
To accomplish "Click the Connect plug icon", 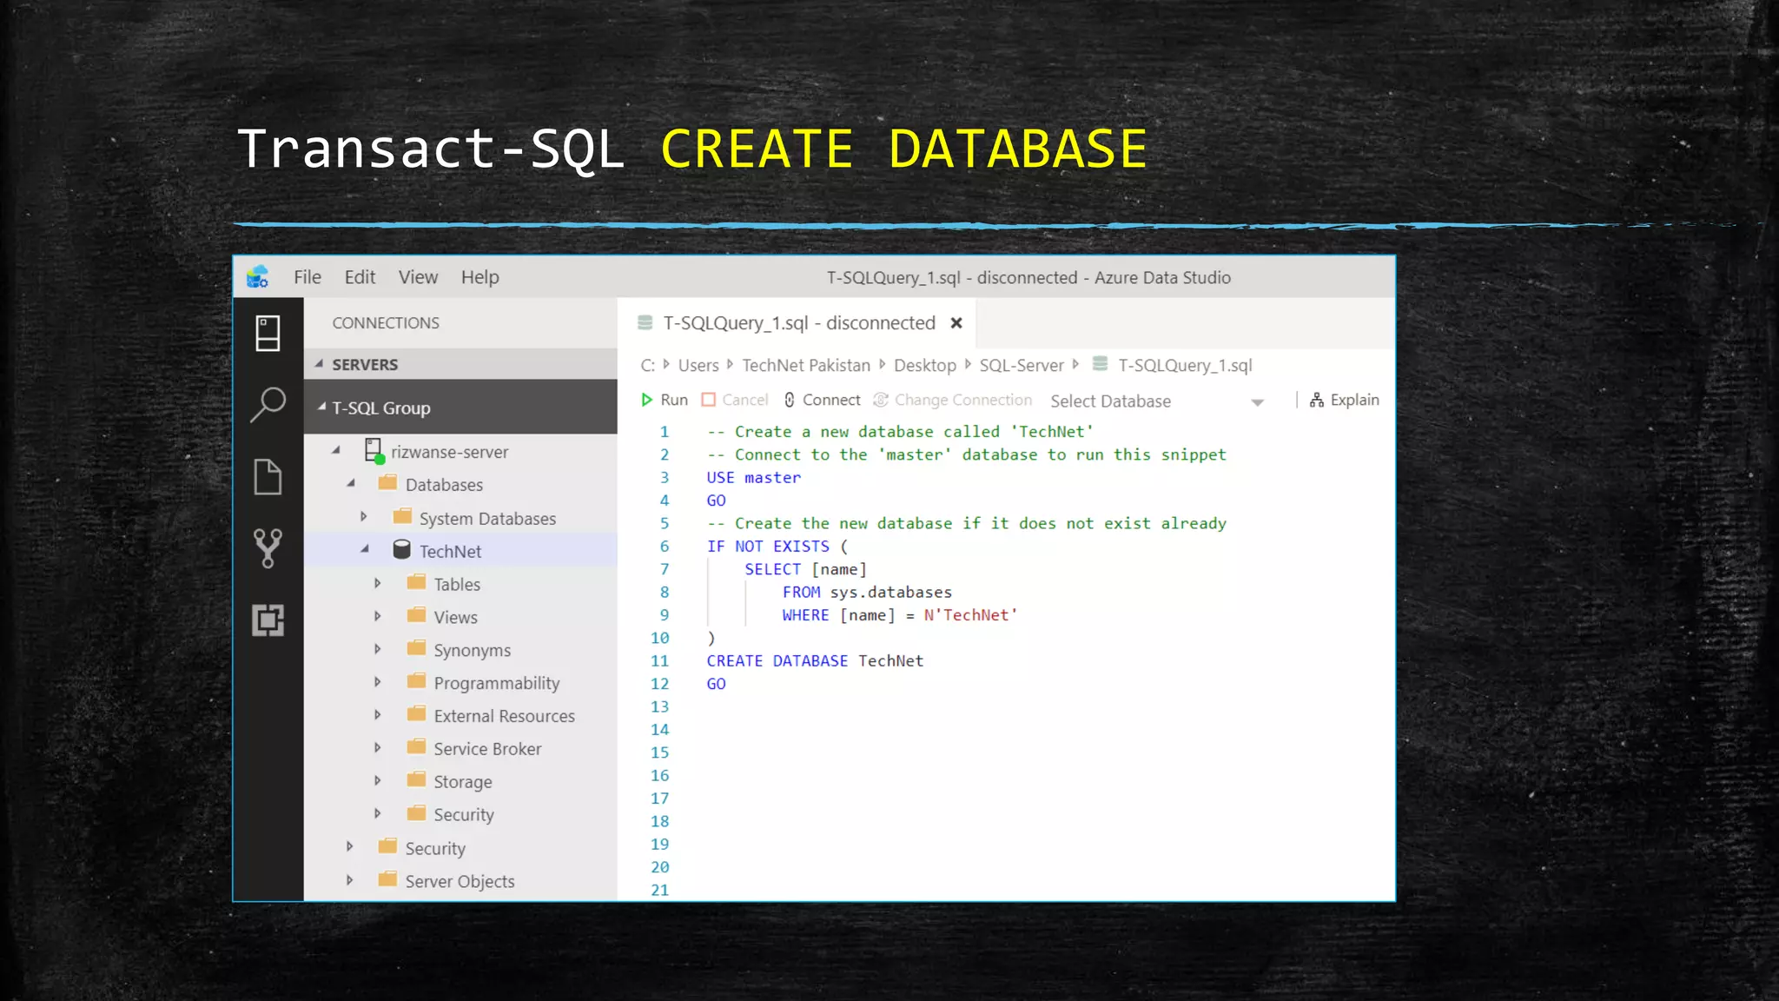I will pos(790,400).
